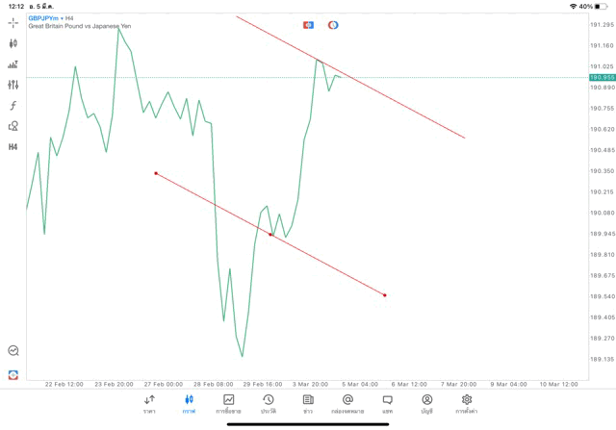
Task: Open the ประวัติ (History) tab
Action: [x=268, y=404]
